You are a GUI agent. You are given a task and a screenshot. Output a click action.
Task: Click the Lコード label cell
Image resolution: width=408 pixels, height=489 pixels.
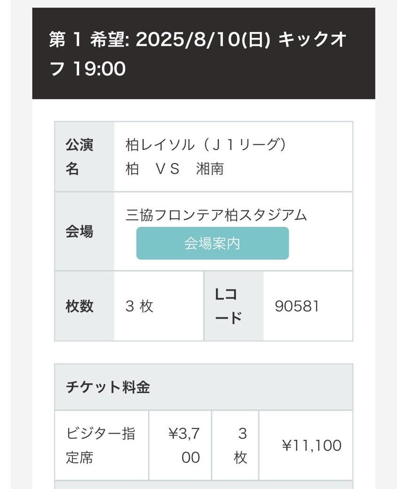(x=234, y=306)
